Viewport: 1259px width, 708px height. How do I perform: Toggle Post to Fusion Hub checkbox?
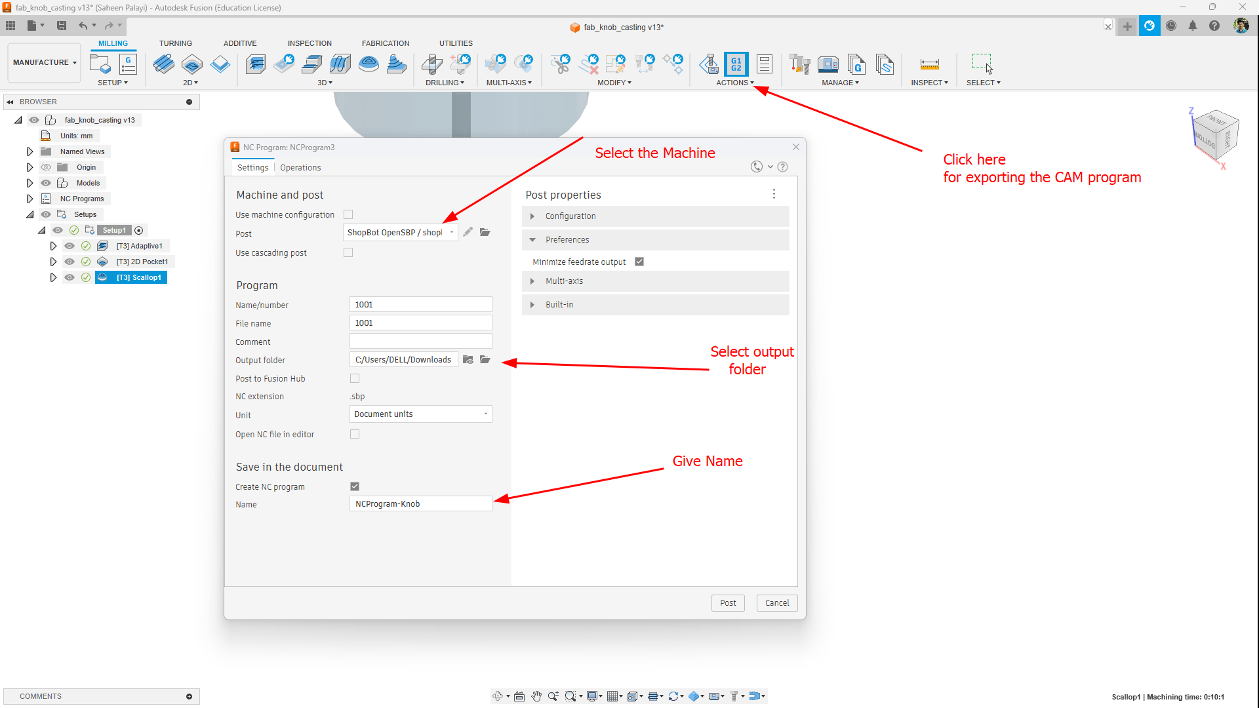355,378
